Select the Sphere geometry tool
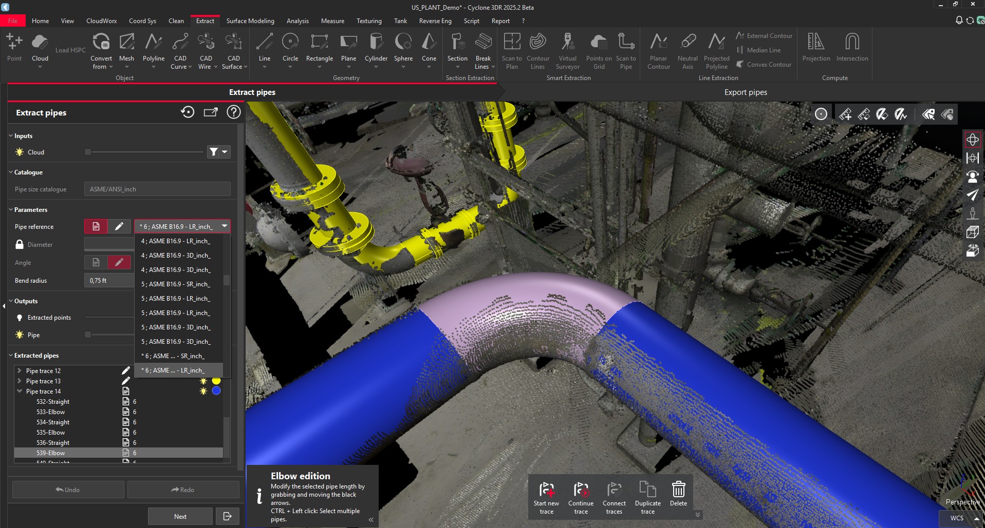This screenshot has width=985, height=528. pyautogui.click(x=403, y=50)
